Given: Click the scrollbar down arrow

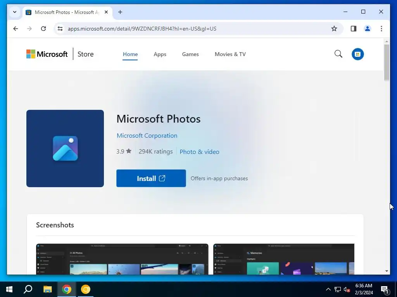Looking at the screenshot, I should pyautogui.click(x=387, y=271).
